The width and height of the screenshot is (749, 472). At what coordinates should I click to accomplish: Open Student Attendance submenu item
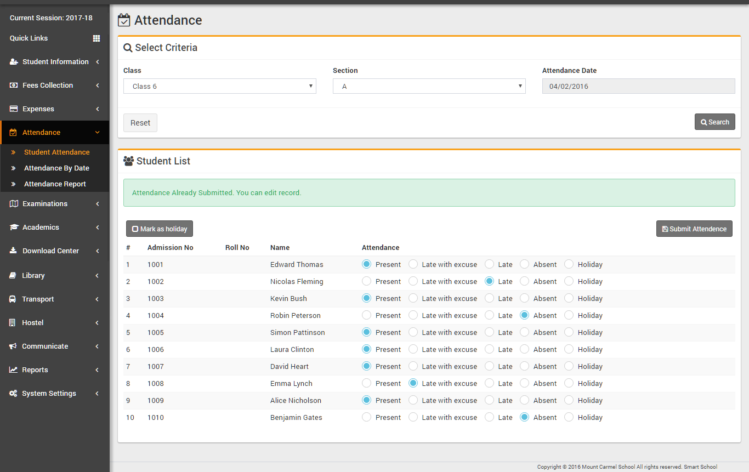(x=57, y=152)
